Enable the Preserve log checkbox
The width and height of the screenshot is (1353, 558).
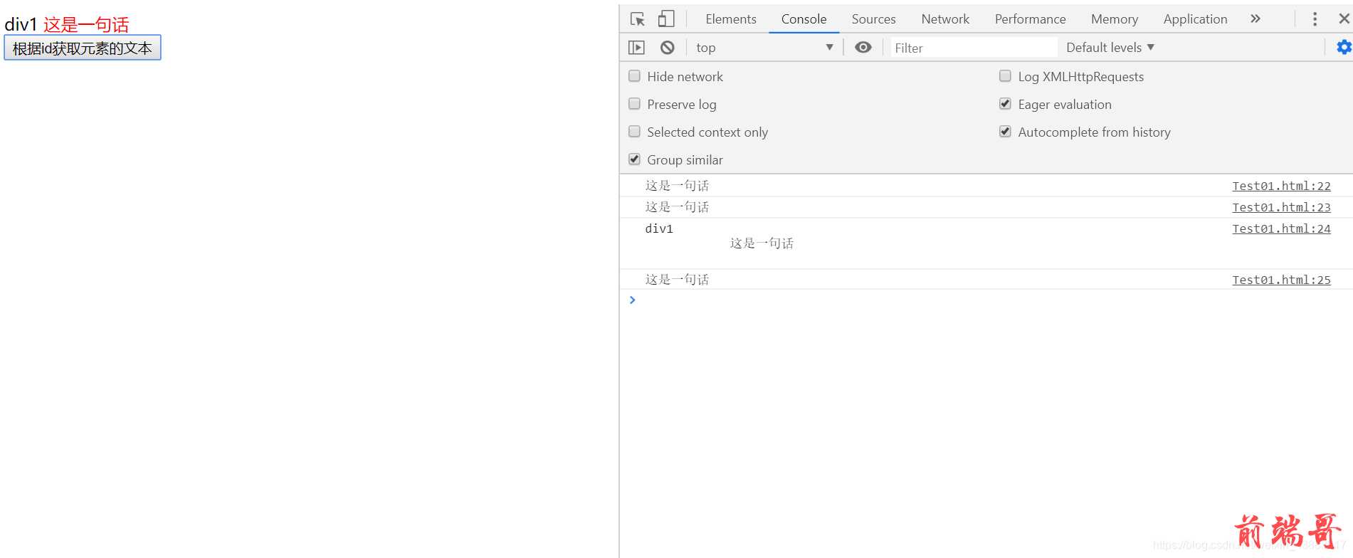[x=634, y=104]
